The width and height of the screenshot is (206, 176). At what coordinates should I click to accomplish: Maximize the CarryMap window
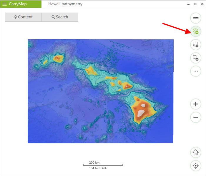click(x=195, y=4)
